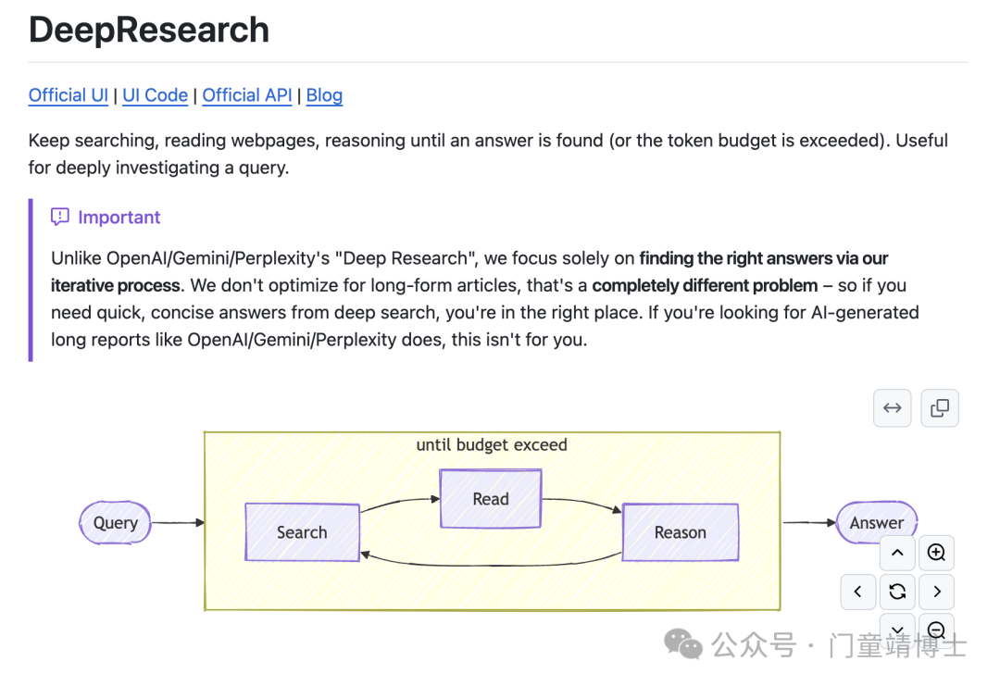The height and width of the screenshot is (686, 1000).
Task: Open the Official UI link
Action: (x=69, y=95)
